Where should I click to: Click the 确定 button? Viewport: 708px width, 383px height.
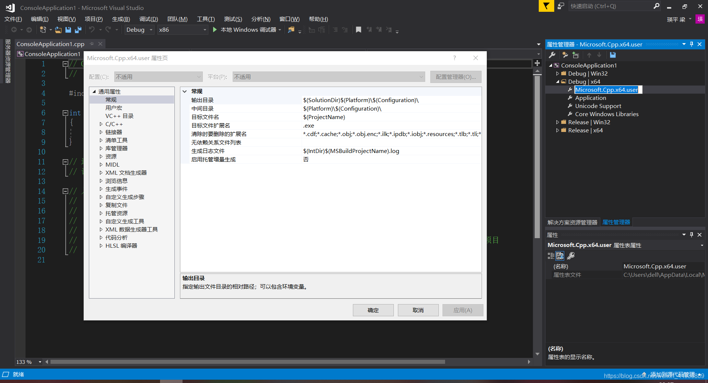click(x=373, y=310)
